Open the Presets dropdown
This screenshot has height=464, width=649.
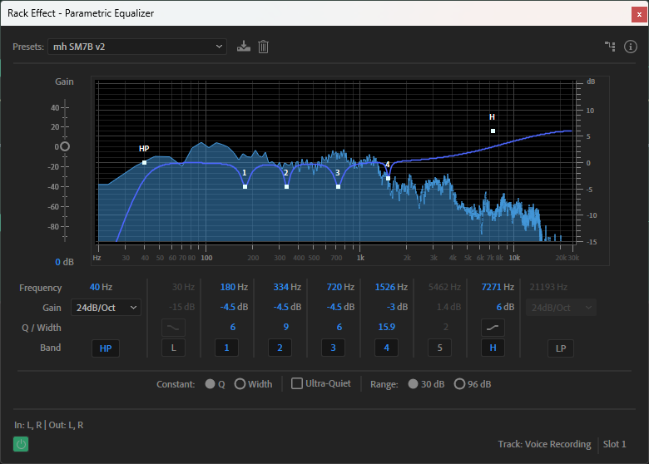(137, 47)
